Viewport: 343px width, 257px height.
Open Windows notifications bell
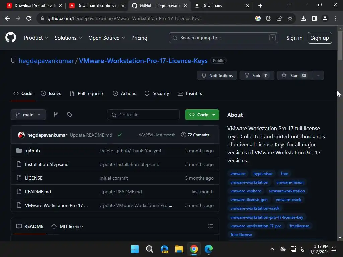coord(334,249)
